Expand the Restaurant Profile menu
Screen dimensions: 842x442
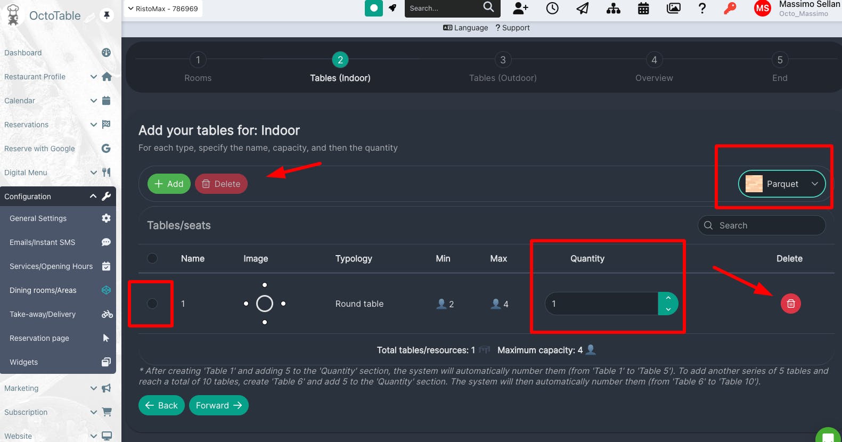pyautogui.click(x=58, y=77)
